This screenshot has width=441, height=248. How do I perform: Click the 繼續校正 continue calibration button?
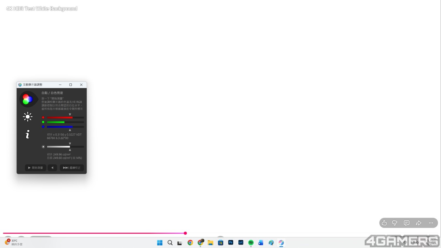(x=72, y=168)
